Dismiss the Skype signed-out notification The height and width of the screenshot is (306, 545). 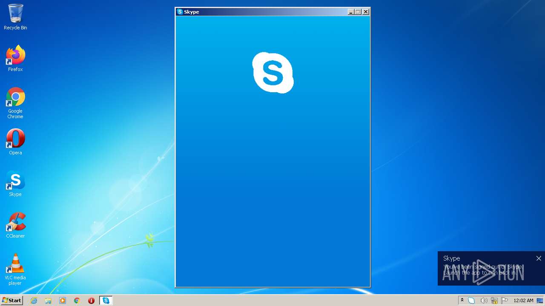(539, 258)
